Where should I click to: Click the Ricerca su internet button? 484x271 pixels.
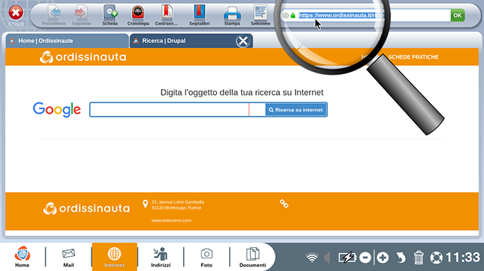[296, 110]
